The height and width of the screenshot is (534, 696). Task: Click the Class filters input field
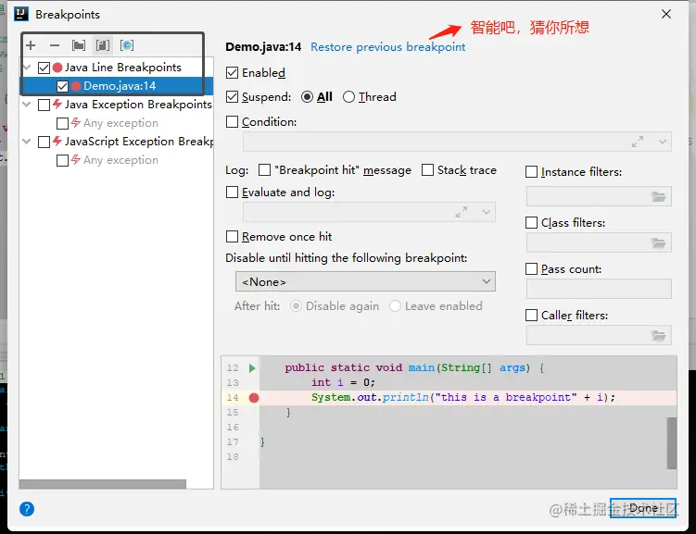(599, 242)
